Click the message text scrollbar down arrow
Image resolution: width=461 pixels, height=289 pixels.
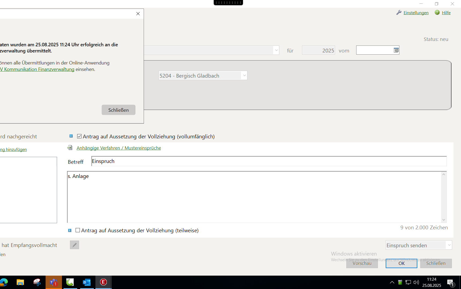click(x=444, y=220)
